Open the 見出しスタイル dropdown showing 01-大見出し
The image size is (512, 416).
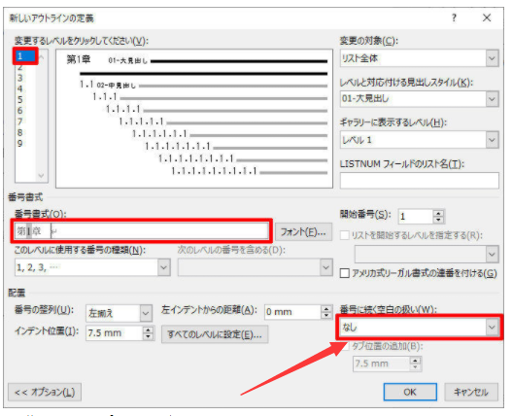point(492,99)
